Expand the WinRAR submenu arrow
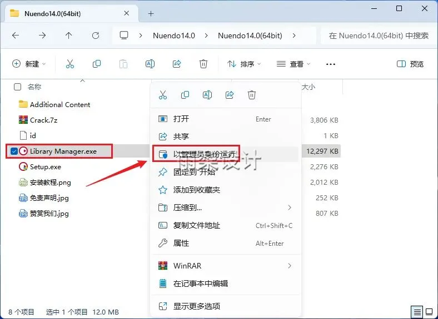This screenshot has height=319, width=438. [290, 266]
